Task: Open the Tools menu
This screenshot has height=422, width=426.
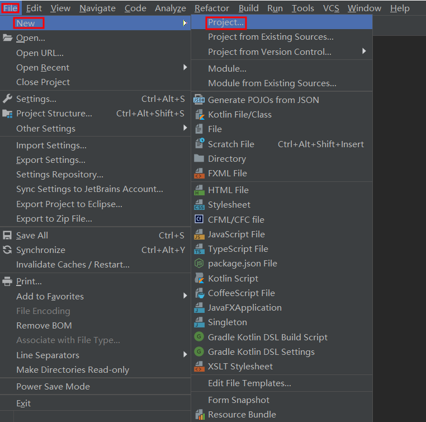Action: point(303,8)
